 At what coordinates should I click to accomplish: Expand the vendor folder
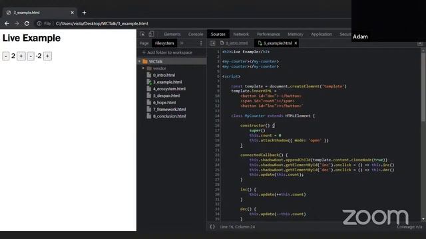point(144,68)
